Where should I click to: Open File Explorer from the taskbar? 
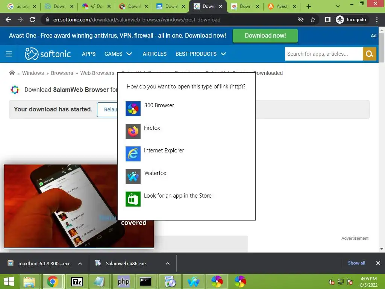pyautogui.click(x=29, y=281)
